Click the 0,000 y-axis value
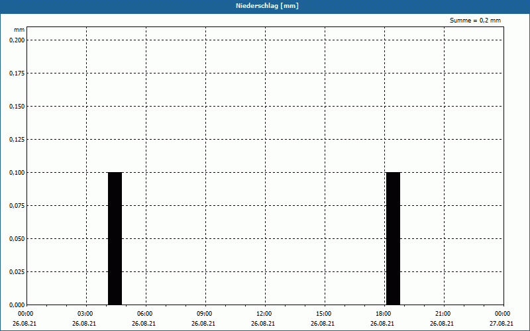 17,305
